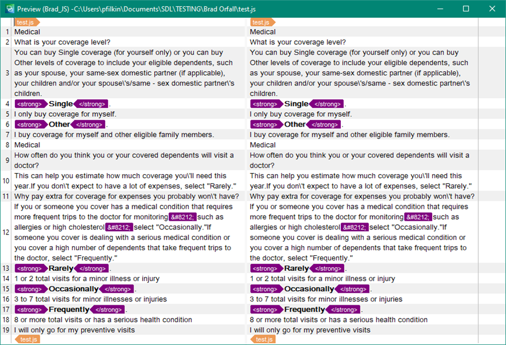Click the </strong> tag after Other in target column
This screenshot has width=506, height=345.
coord(325,124)
